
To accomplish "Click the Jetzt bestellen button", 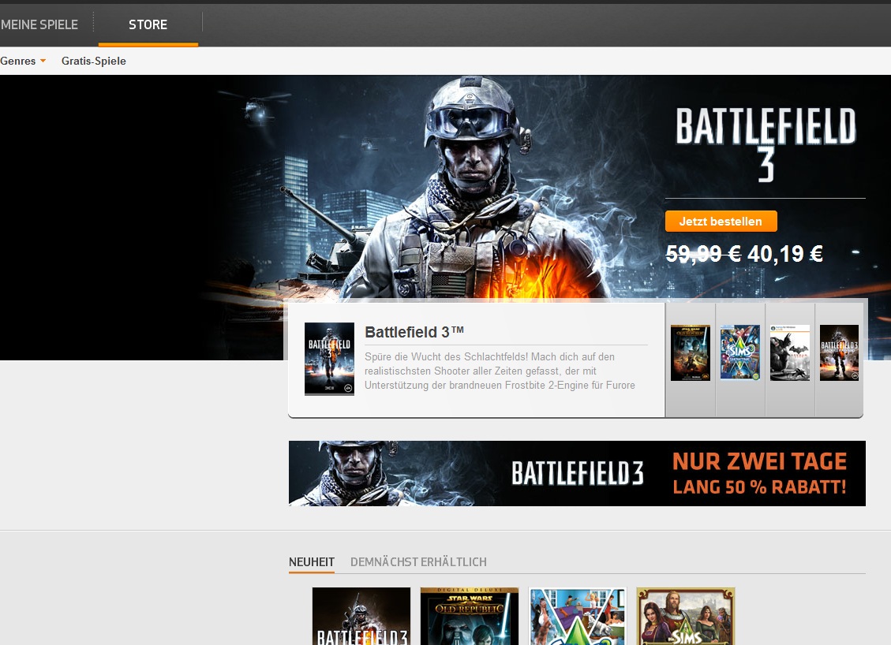I will click(721, 222).
